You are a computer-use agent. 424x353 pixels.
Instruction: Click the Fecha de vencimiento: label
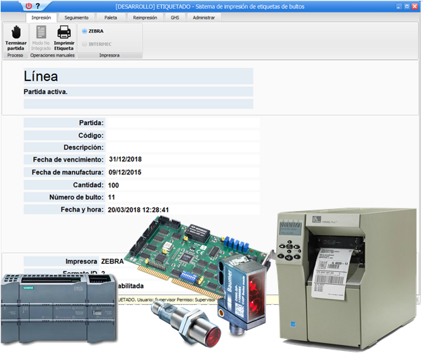click(x=68, y=160)
